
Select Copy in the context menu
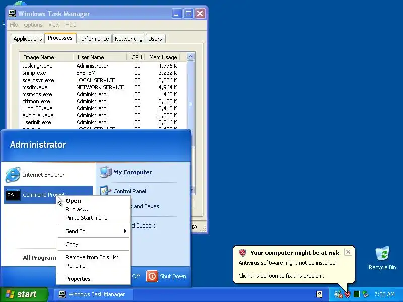[94, 244]
